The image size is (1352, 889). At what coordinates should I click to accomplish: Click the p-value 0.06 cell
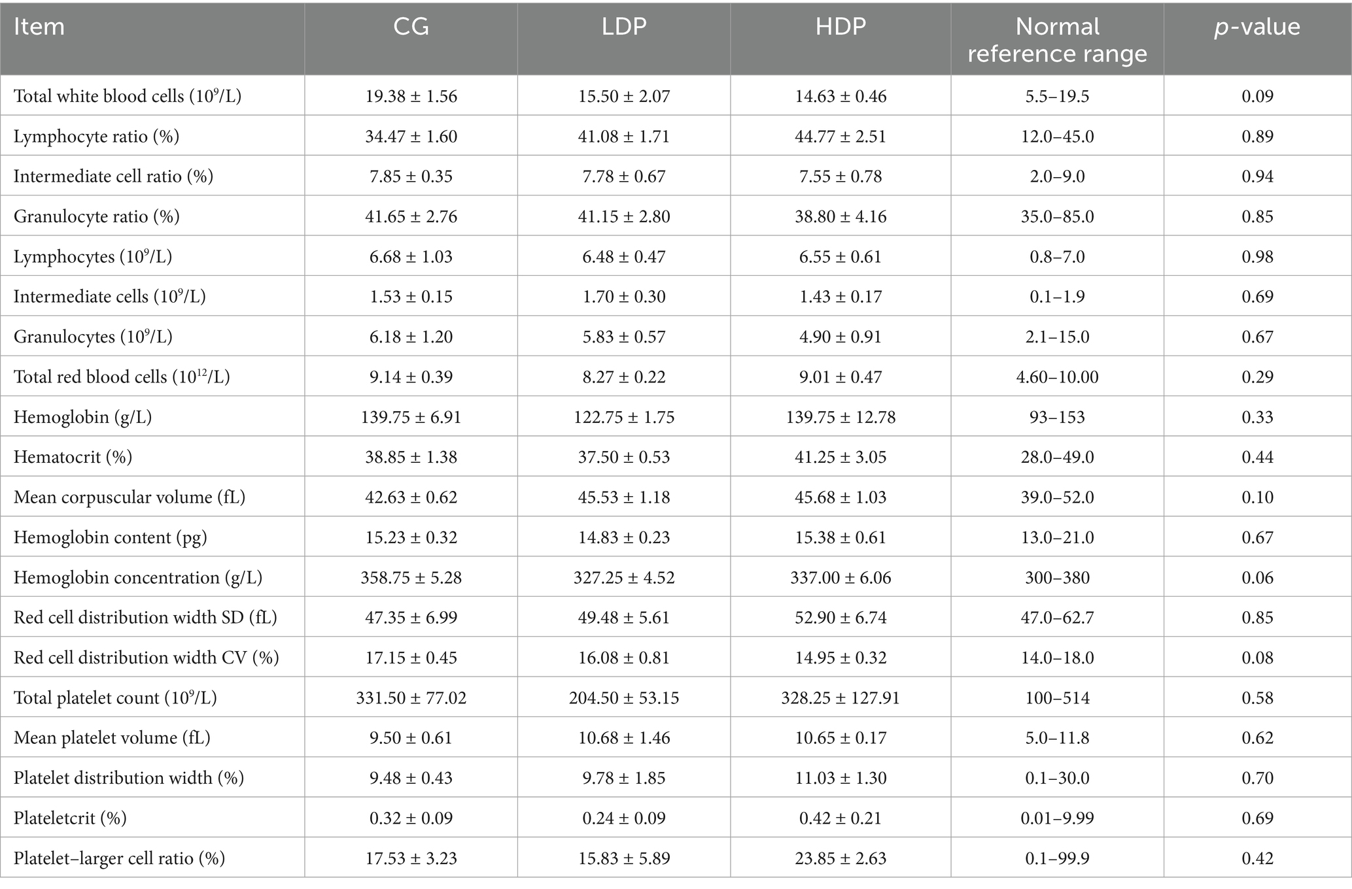click(x=1257, y=578)
